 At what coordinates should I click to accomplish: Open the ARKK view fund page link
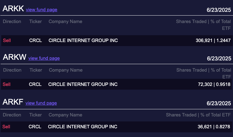(x=41, y=10)
